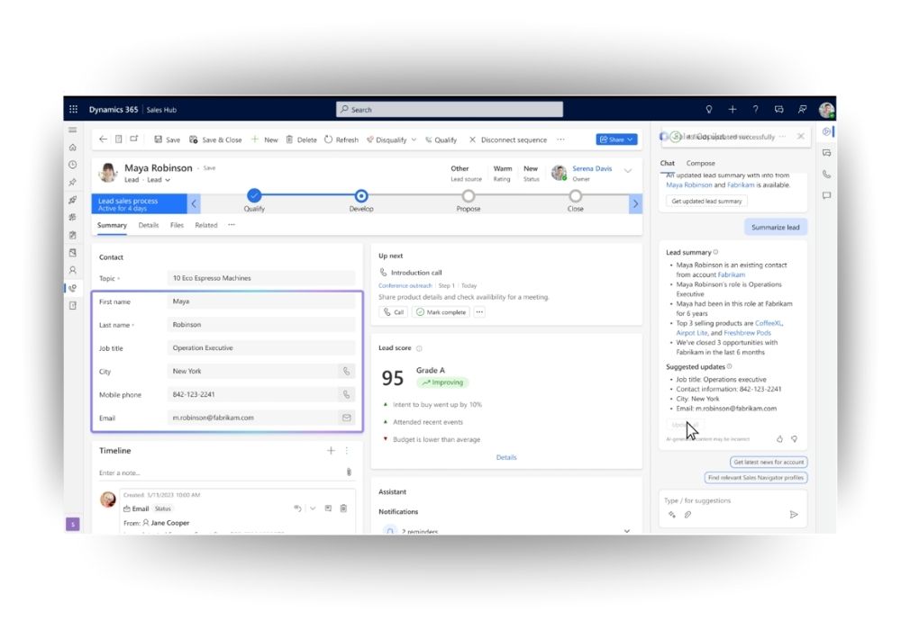Open the Lead type dropdown under Maya Robinson
Image resolution: width=901 pixels, height=630 pixels.
[168, 180]
